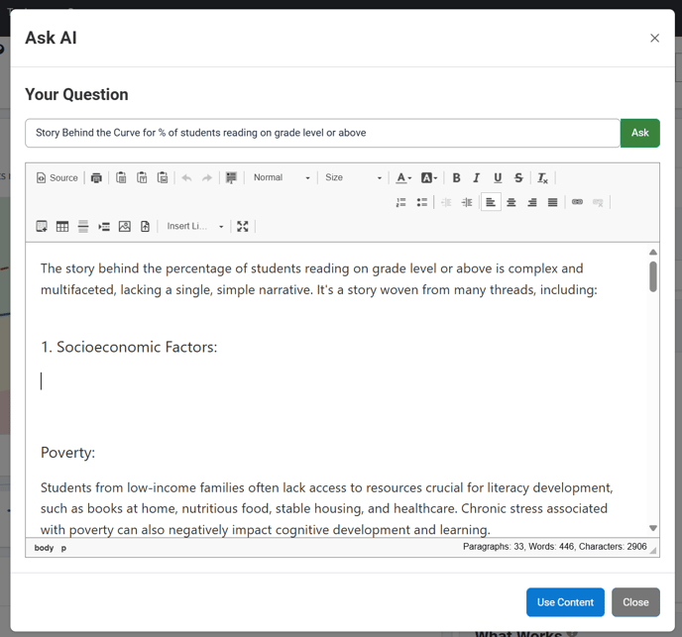Insert a horizontal line
Viewport: 682px width, 637px height.
click(83, 227)
